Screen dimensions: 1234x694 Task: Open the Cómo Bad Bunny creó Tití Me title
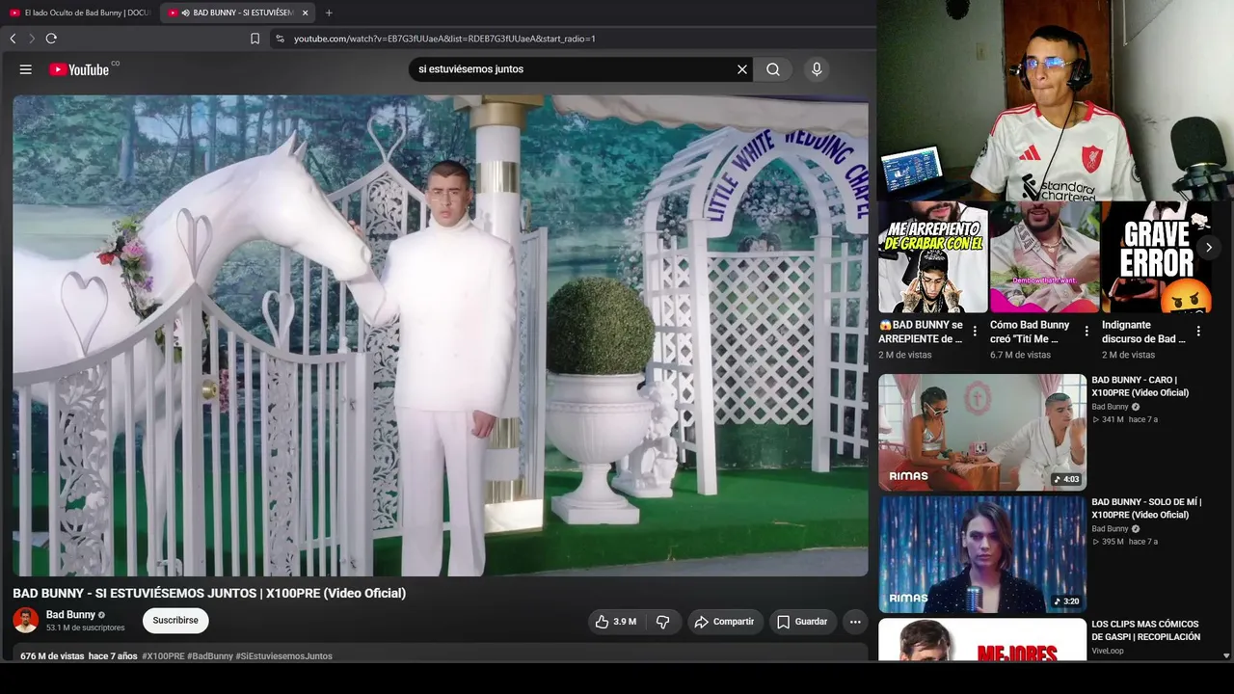click(x=1030, y=332)
